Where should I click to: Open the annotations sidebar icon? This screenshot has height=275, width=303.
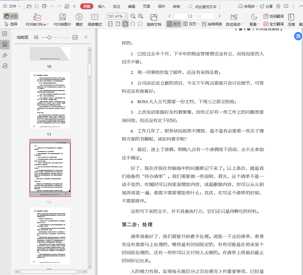click(x=5, y=55)
